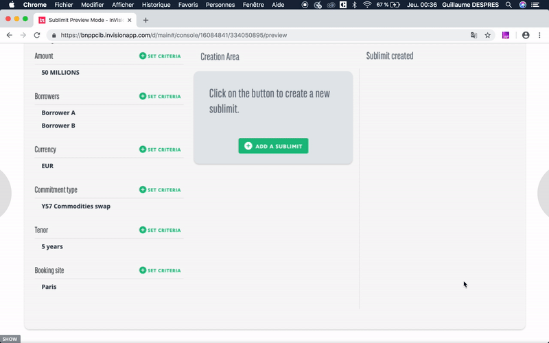
Task: Open the Afficher menu
Action: coord(123,5)
